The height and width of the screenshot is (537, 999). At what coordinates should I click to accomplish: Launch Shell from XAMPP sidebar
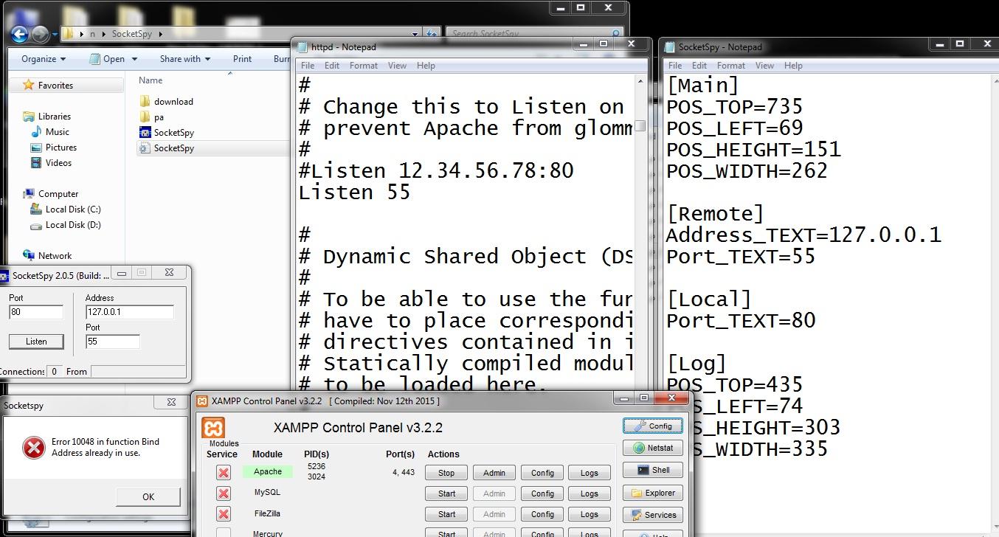(x=653, y=470)
